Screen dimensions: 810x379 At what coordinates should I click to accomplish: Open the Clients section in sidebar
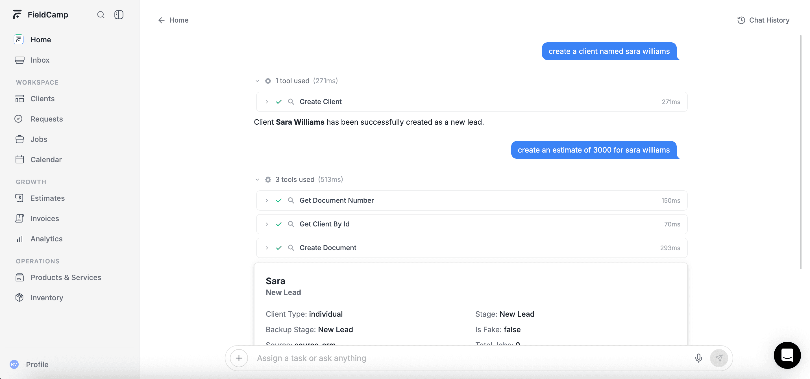(x=42, y=99)
